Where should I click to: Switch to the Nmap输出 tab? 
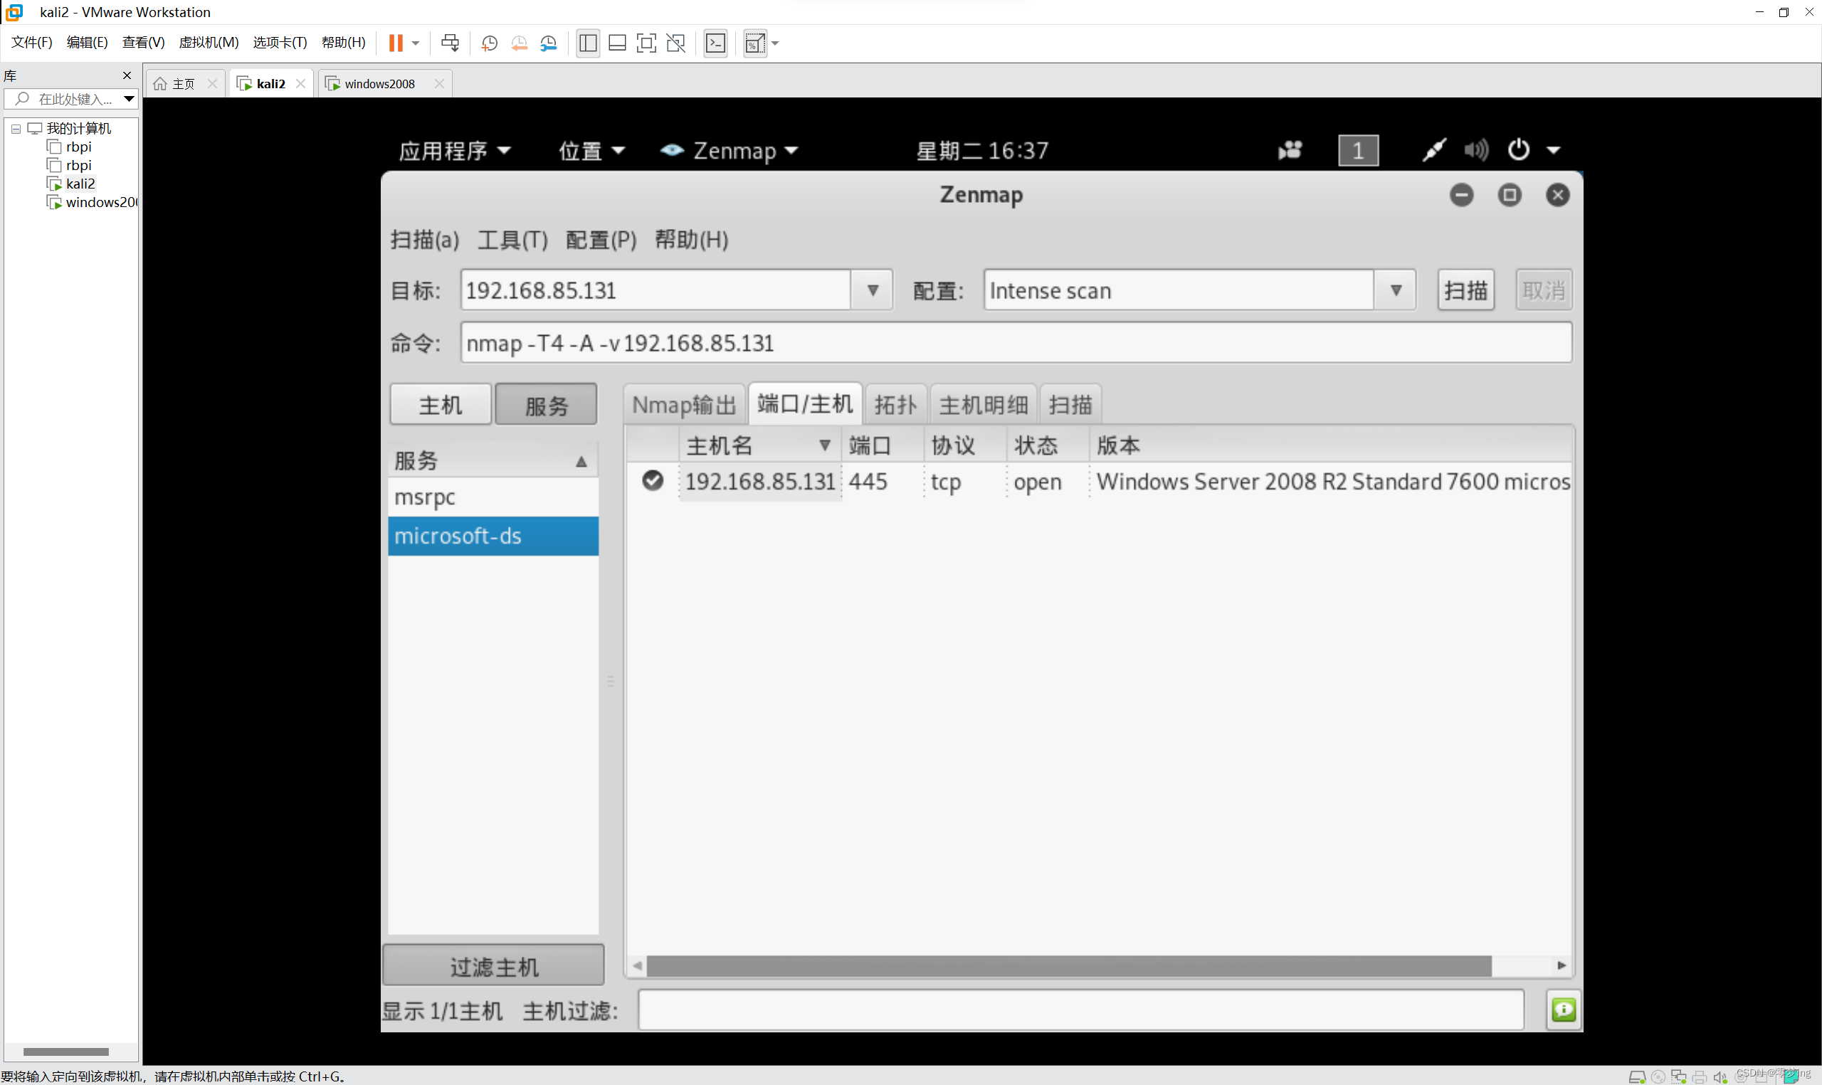(684, 404)
